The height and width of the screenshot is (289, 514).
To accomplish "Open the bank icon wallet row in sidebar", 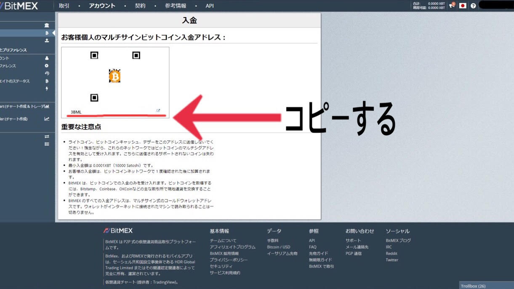I will [x=47, y=25].
